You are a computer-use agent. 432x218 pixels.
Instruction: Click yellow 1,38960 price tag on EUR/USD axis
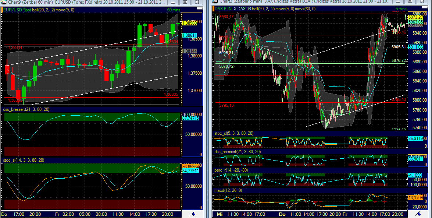click(x=190, y=22)
